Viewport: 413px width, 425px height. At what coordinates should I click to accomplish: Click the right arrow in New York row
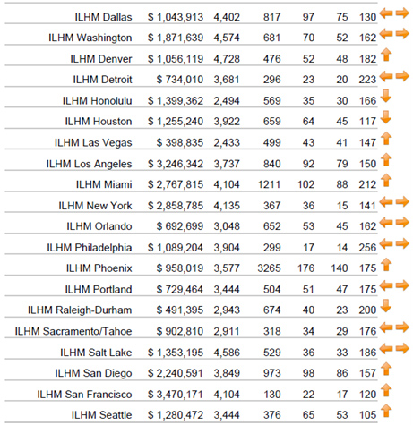click(x=402, y=202)
